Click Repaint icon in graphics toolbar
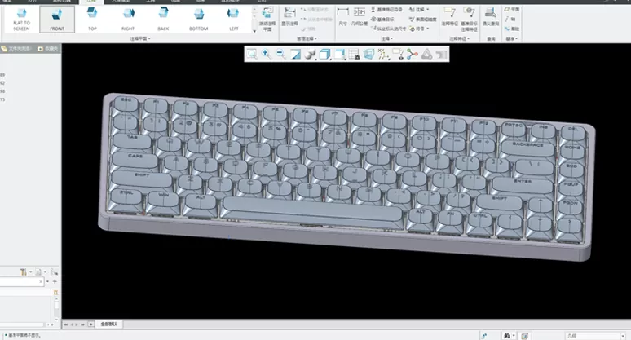This screenshot has height=340, width=631. 295,54
